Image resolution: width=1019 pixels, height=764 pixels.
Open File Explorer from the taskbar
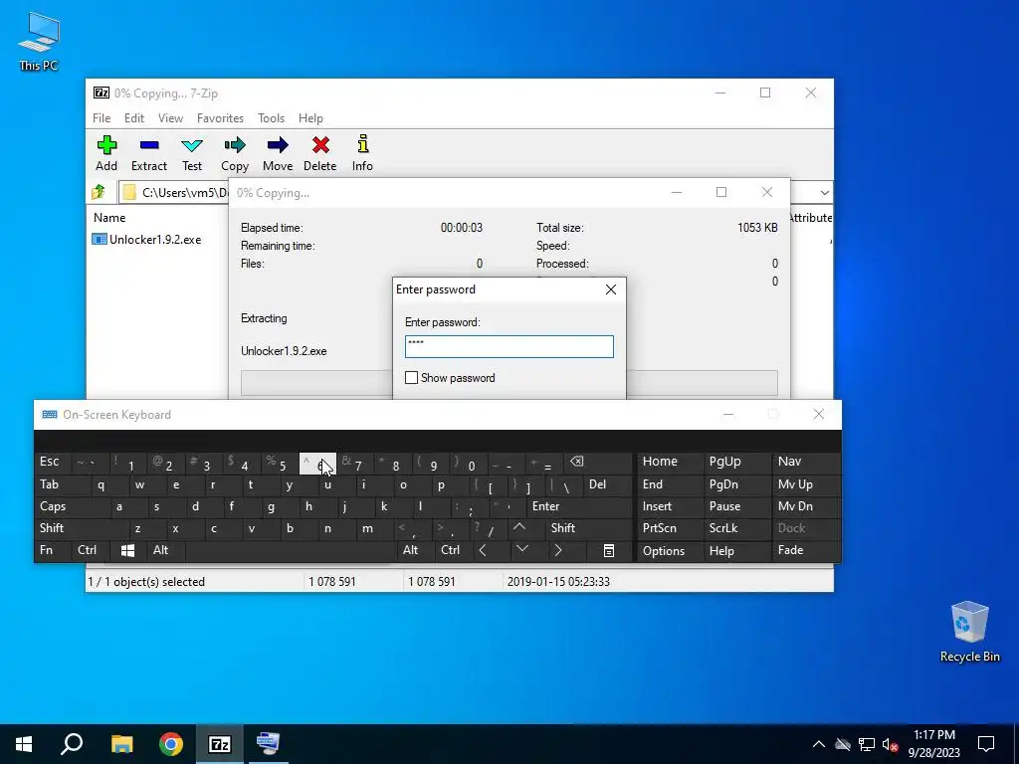point(121,744)
